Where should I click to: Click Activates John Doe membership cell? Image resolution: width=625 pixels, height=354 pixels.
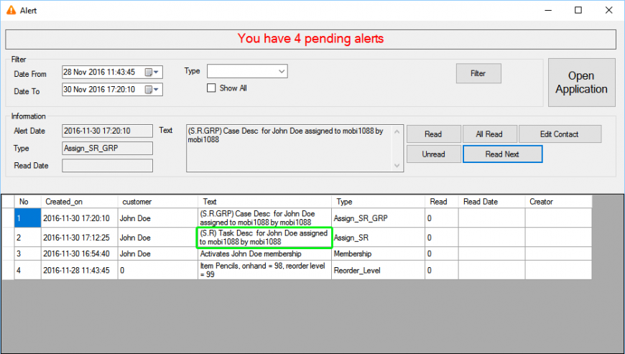click(264, 253)
